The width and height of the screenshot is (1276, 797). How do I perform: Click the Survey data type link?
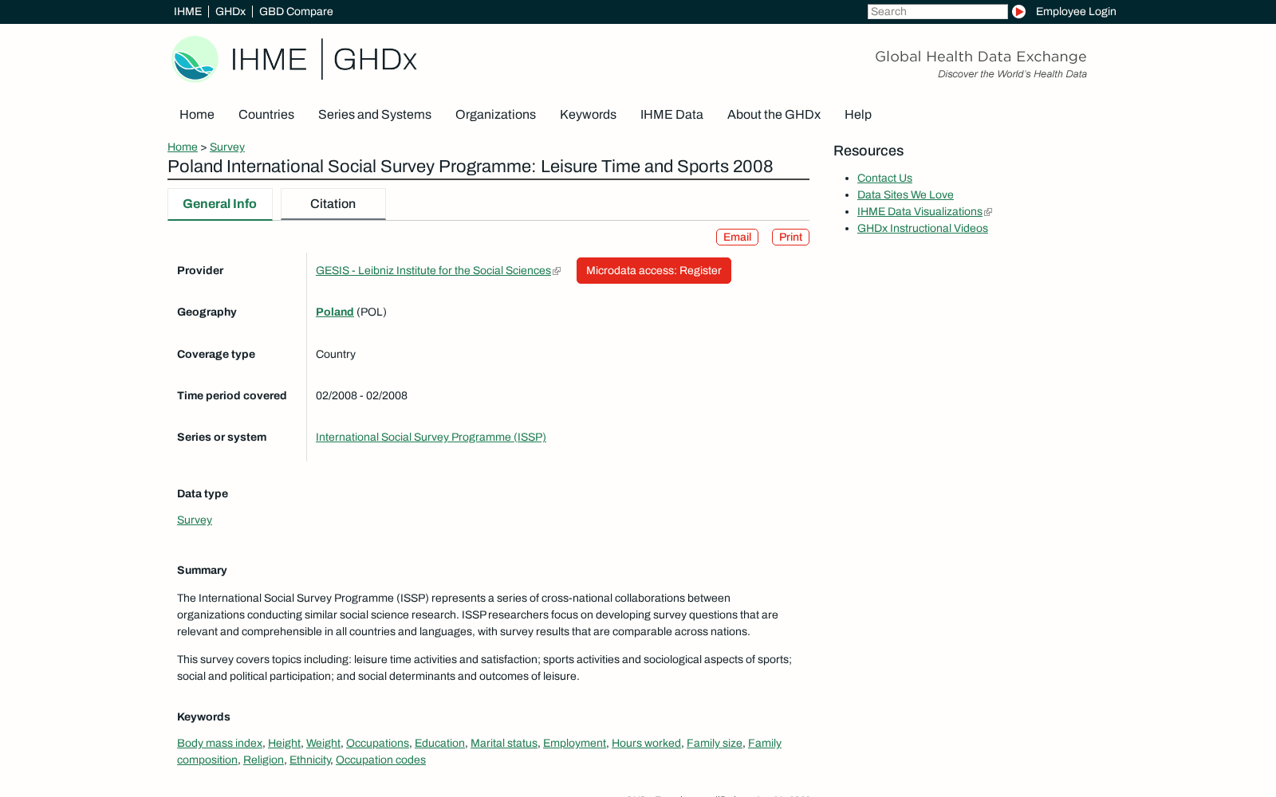click(195, 520)
